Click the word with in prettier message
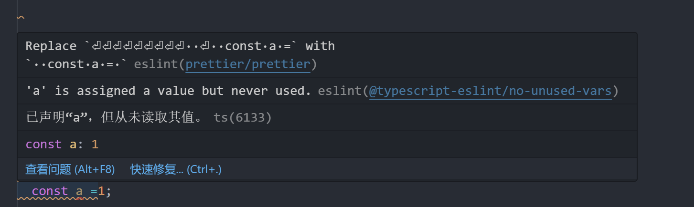This screenshot has height=207, width=694. coord(320,46)
